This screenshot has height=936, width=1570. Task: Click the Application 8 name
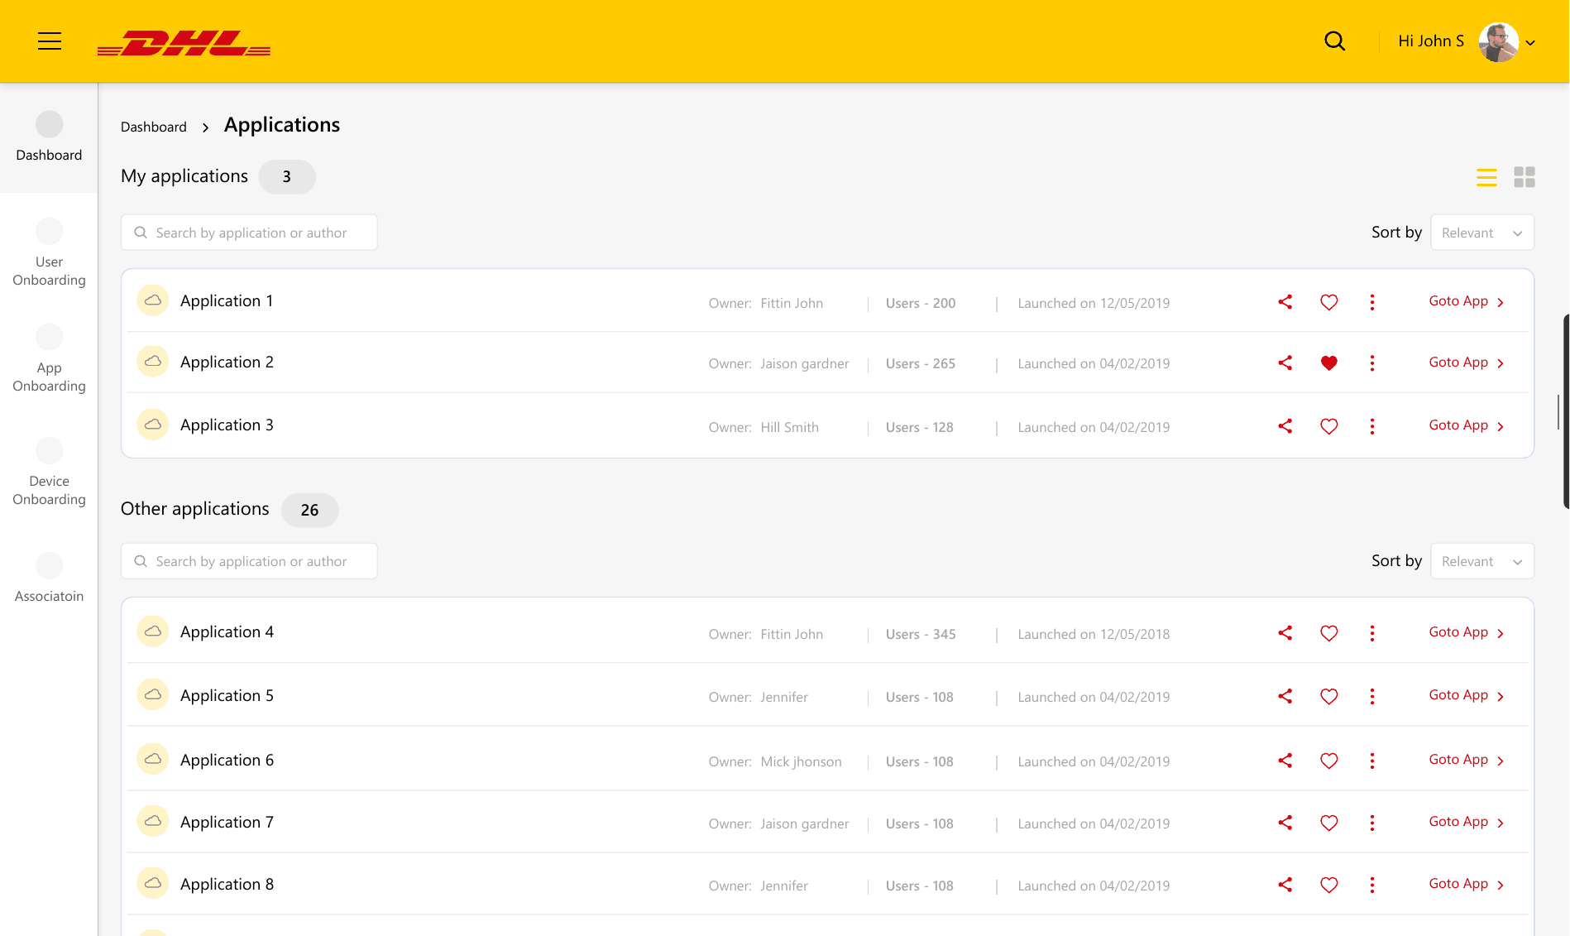pos(227,884)
